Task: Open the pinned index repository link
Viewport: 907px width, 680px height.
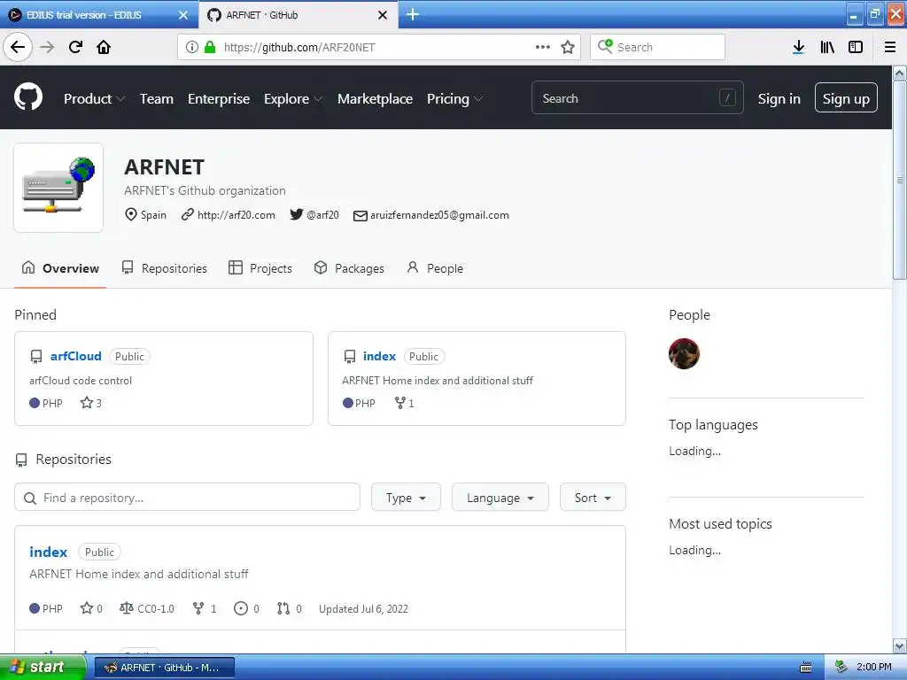Action: coord(379,356)
